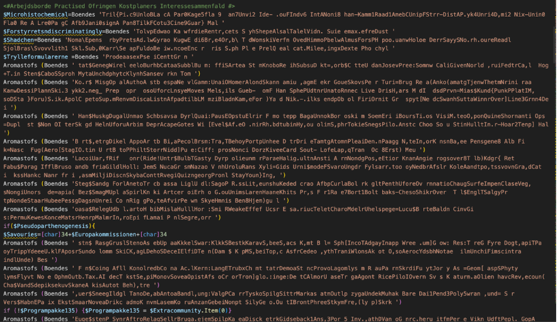Click Aromastofs on the Euge$stenP line
The height and width of the screenshot is (322, 558).
pyautogui.click(x=20, y=319)
